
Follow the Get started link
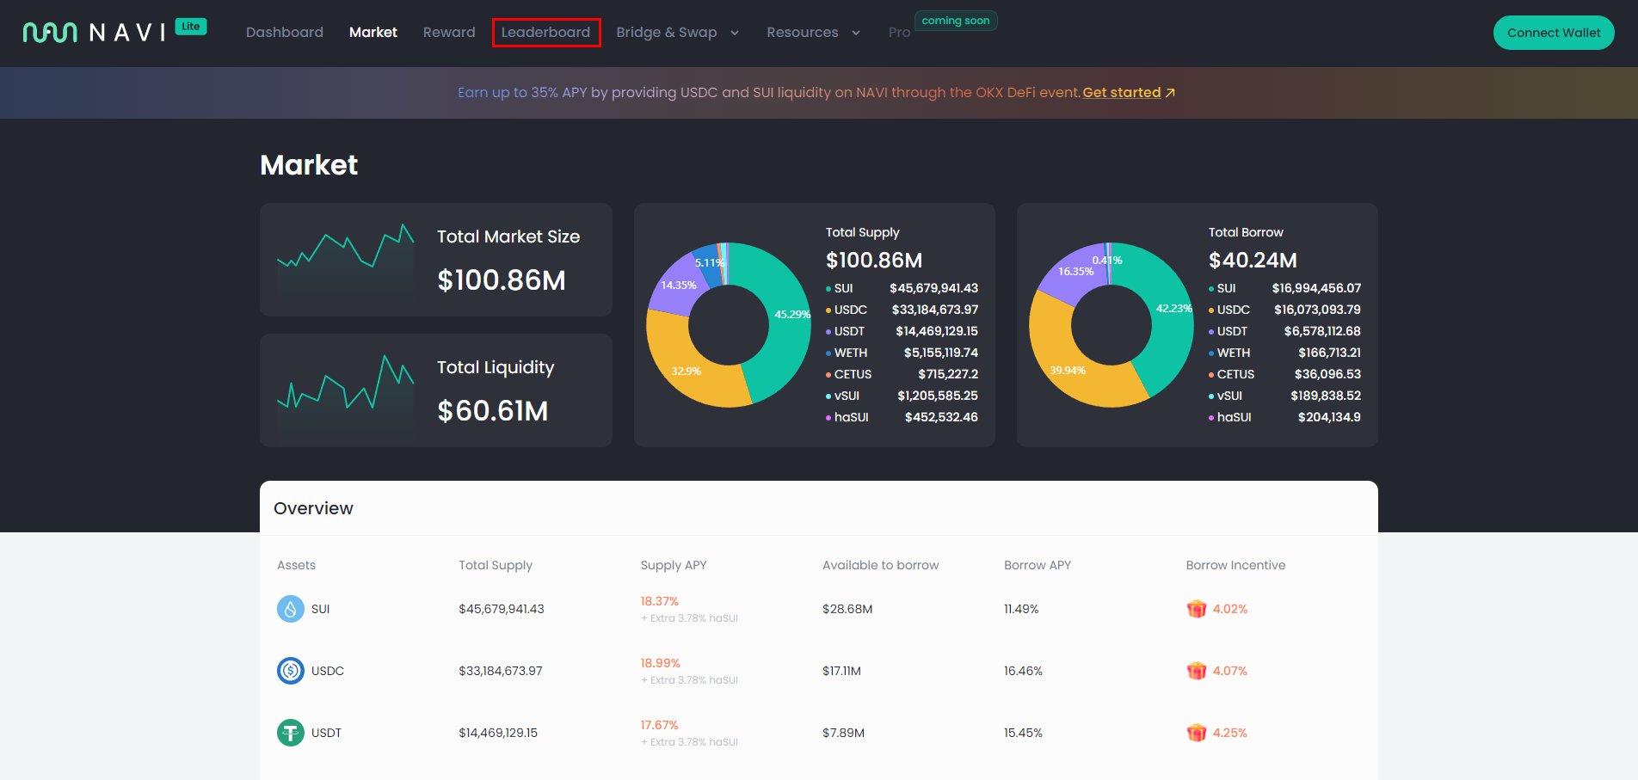pos(1122,93)
